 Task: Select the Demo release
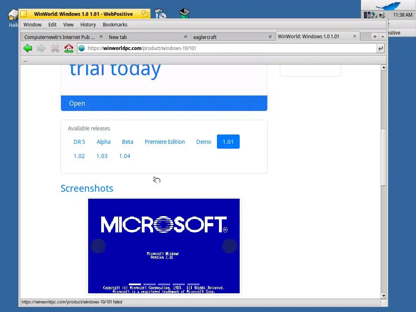click(x=204, y=142)
